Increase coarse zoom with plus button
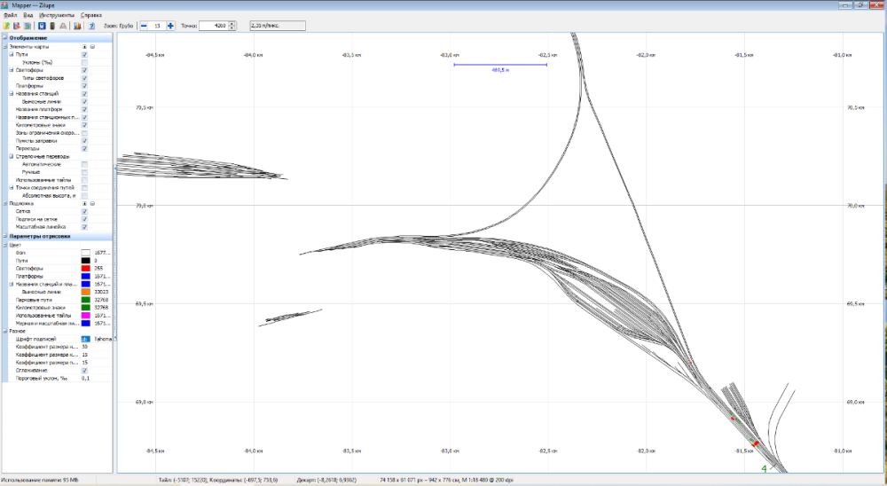This screenshot has width=887, height=486. click(170, 26)
